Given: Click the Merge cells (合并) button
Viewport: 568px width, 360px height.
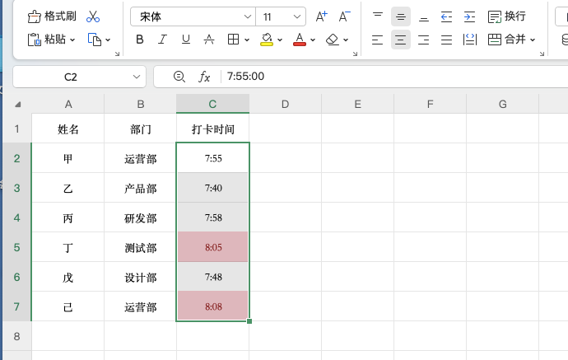Looking at the screenshot, I should point(510,39).
